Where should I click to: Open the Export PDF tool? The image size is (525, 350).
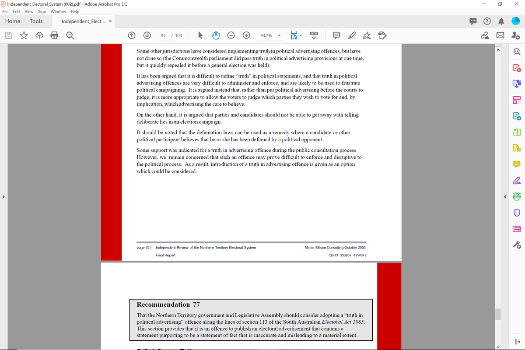(x=517, y=83)
